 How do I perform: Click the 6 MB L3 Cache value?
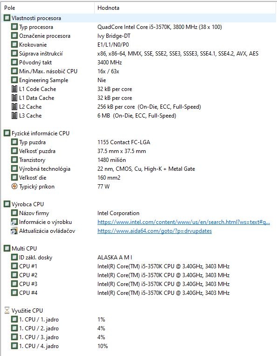[x=137, y=116]
